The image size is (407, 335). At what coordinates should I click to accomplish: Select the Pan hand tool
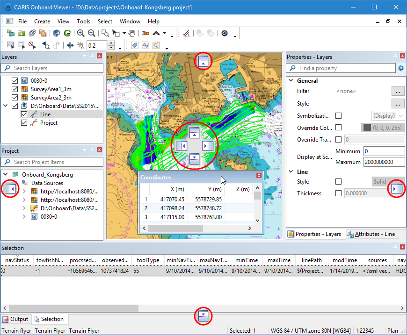[x=132, y=33]
